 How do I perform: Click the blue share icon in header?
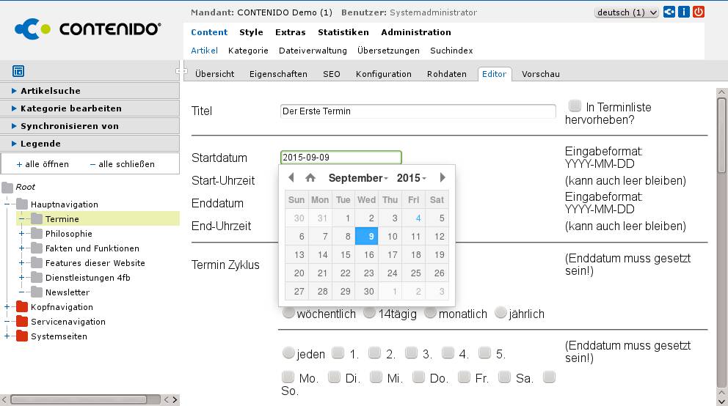pos(669,12)
